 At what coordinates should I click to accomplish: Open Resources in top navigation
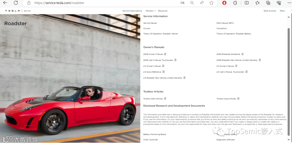tap(162, 11)
